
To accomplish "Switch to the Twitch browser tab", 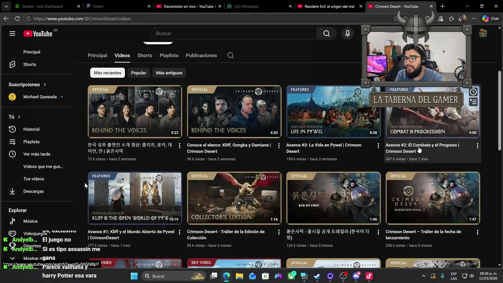I will [118, 6].
